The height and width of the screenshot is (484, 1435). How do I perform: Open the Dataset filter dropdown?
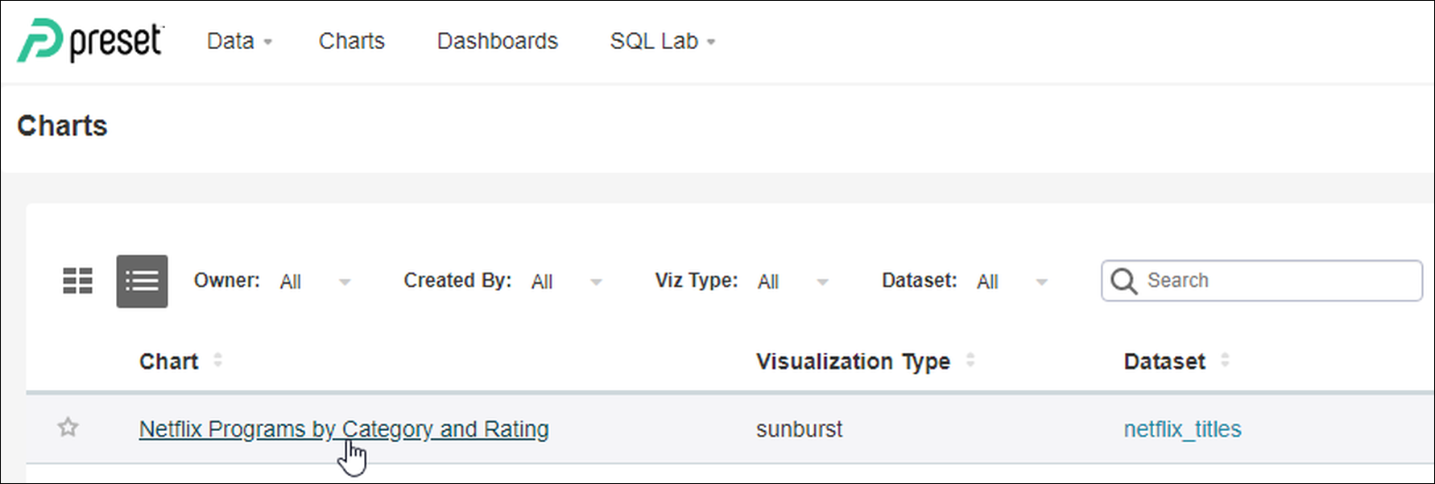pos(1011,281)
